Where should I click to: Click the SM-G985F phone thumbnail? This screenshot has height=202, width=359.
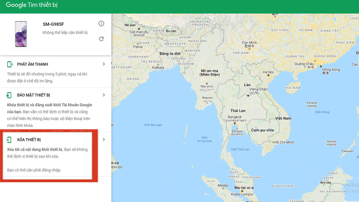[21, 34]
